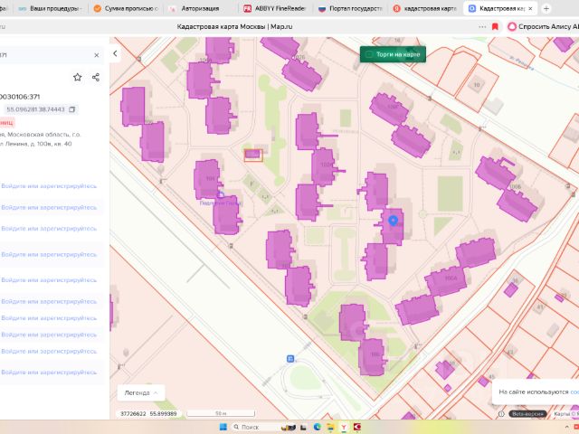Click the 'Бета-версия' badge
Screen dimensions: 579x434
click(x=527, y=413)
